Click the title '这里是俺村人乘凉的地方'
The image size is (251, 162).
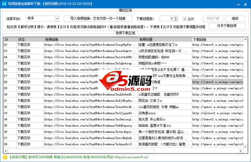[163, 138]
